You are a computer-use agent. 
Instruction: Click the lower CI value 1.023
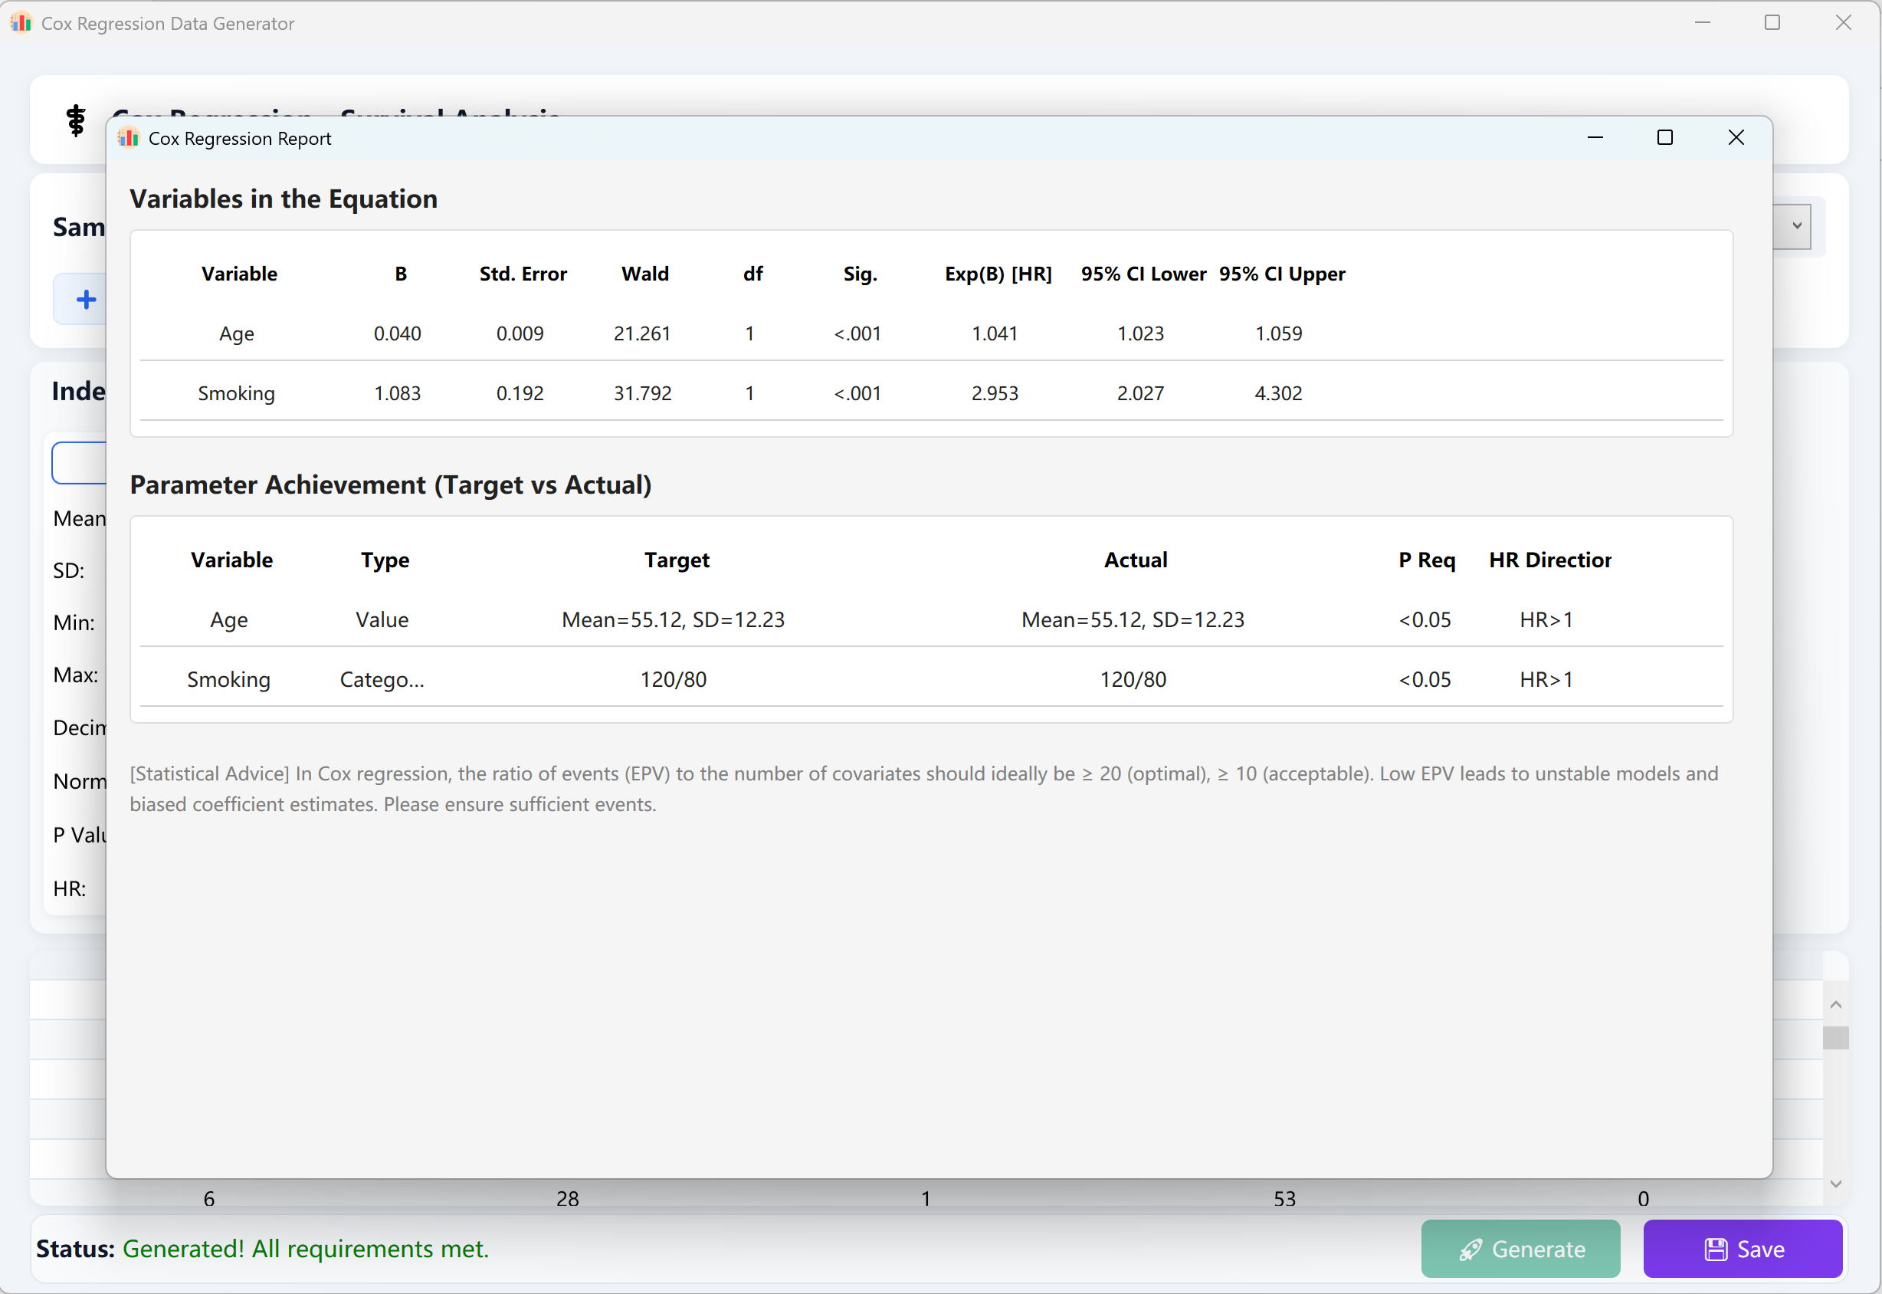[x=1140, y=333]
